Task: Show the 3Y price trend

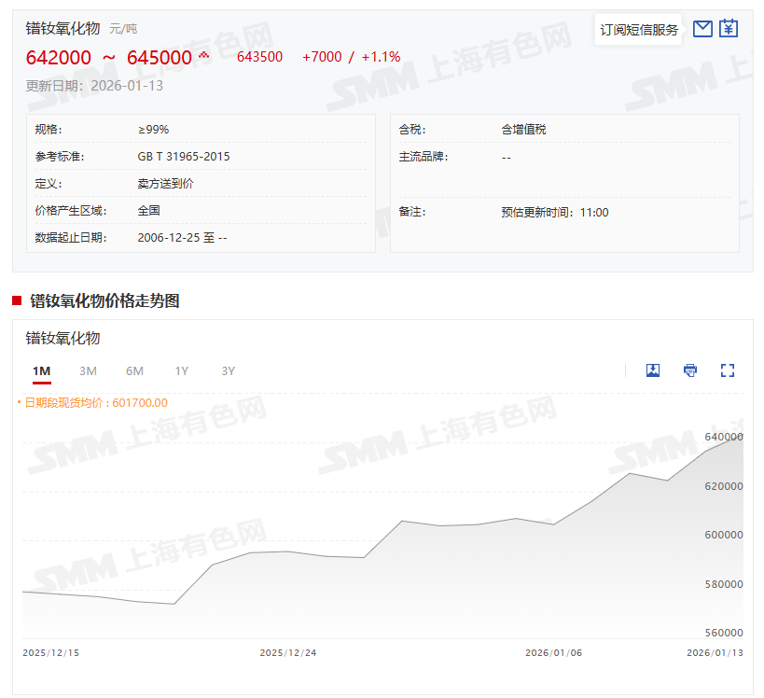Action: (228, 371)
